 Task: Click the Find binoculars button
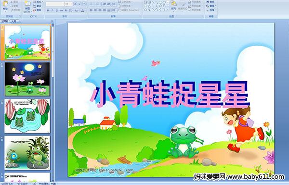[210, 2]
